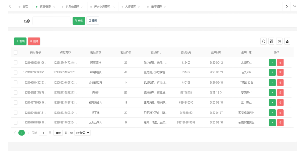Click the 生产厂家 column header
The width and height of the screenshot is (304, 153).
point(246,52)
